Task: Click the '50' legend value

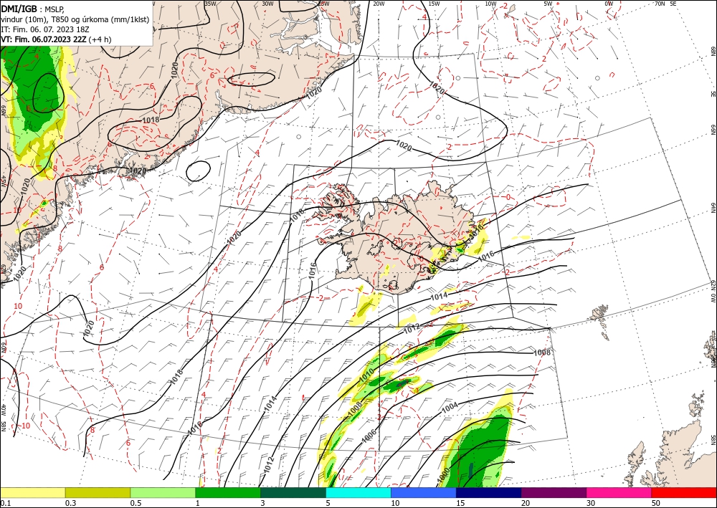Action: [656, 503]
